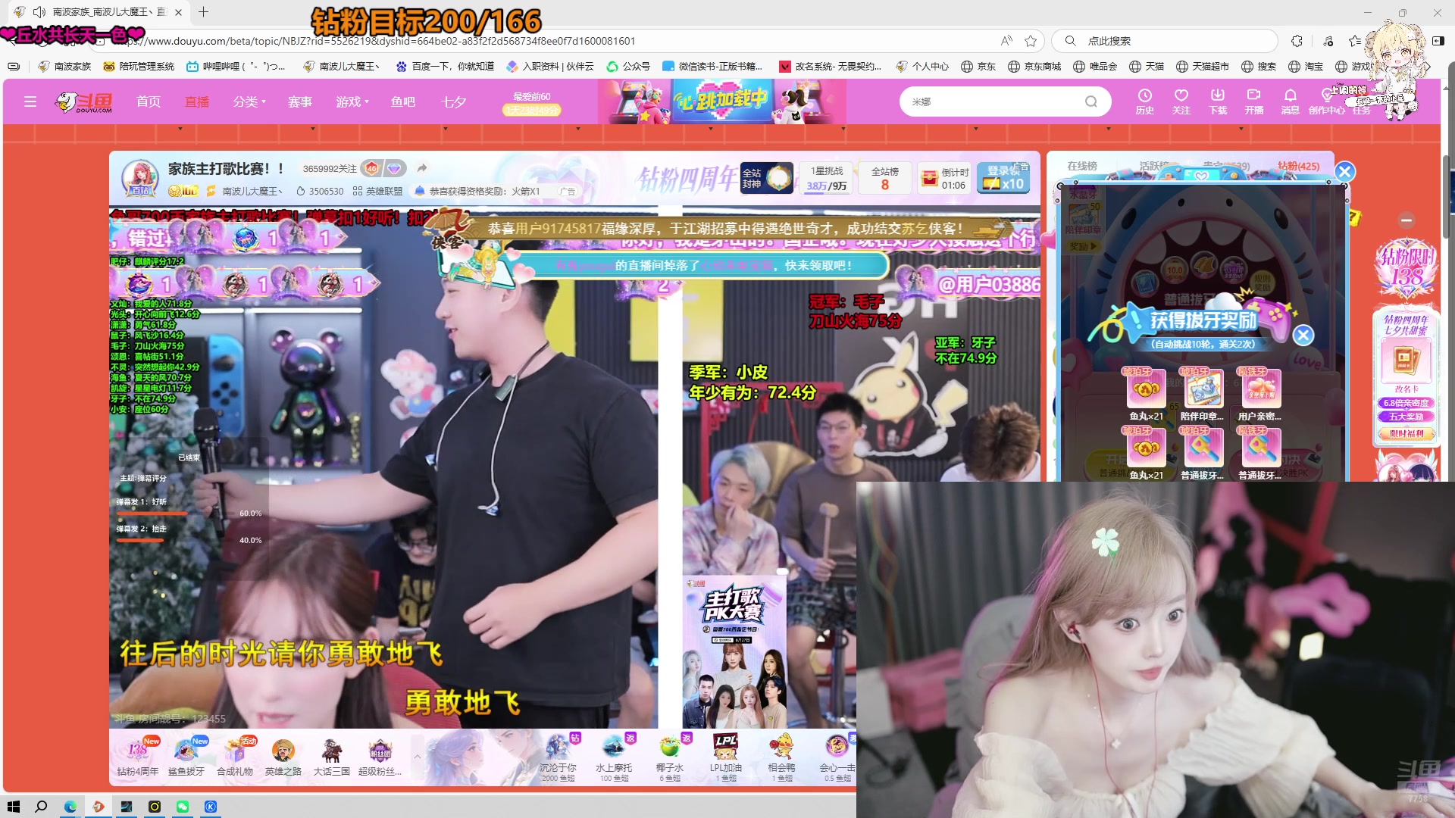Open 赛事 esports section in nav
The width and height of the screenshot is (1455, 818).
(x=300, y=101)
